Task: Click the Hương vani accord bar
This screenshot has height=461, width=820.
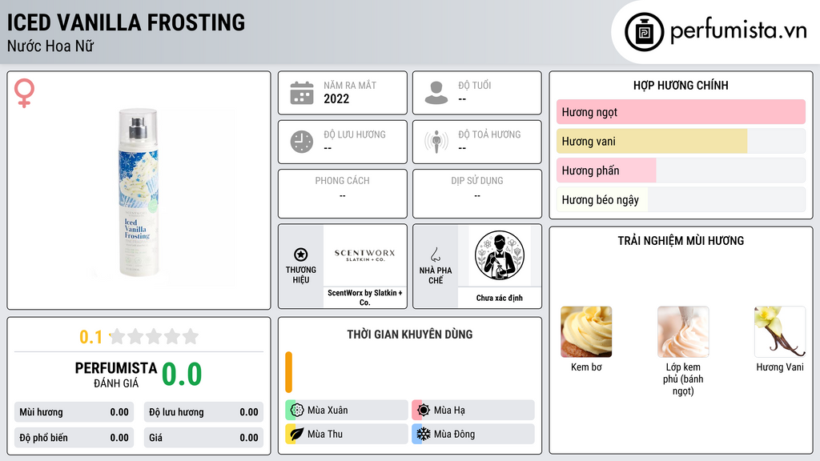Action: coord(681,141)
